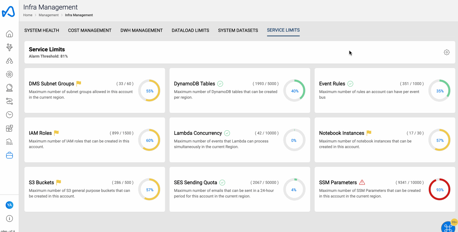Screen dimensions: 458x232
Task: Click the green check beside Event Rules
Action: point(350,84)
